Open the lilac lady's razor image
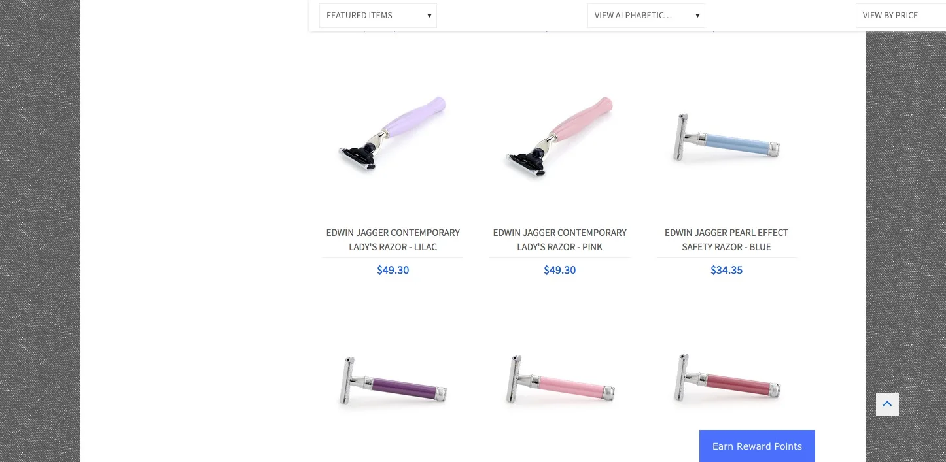946x462 pixels. tap(393, 135)
